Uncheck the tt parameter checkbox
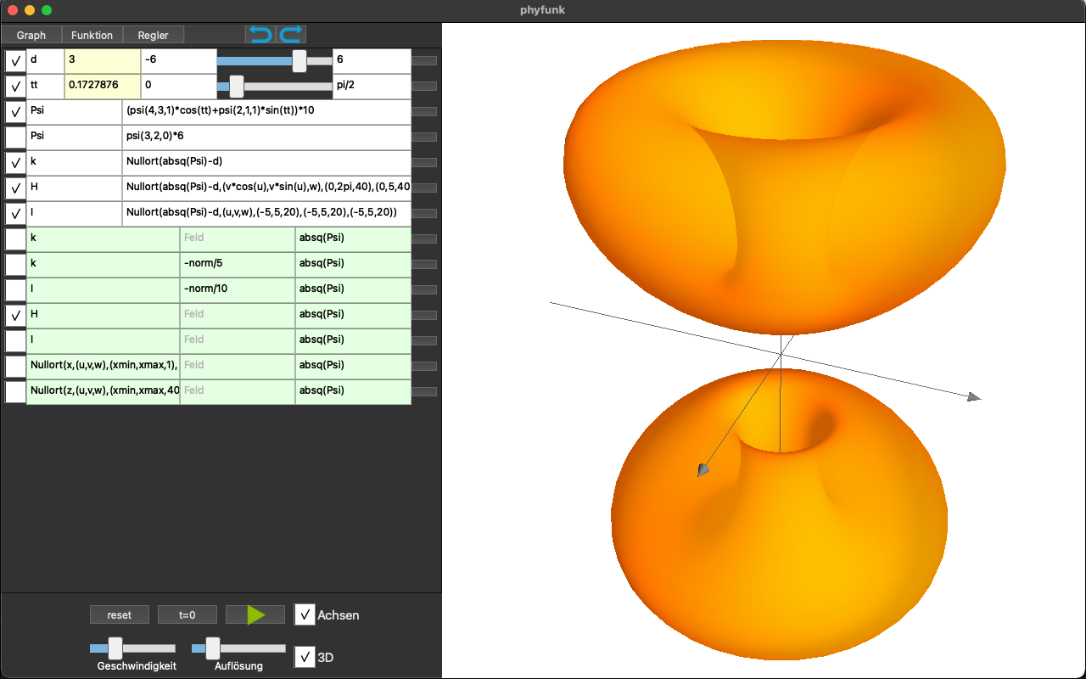This screenshot has height=679, width=1086. 15,87
